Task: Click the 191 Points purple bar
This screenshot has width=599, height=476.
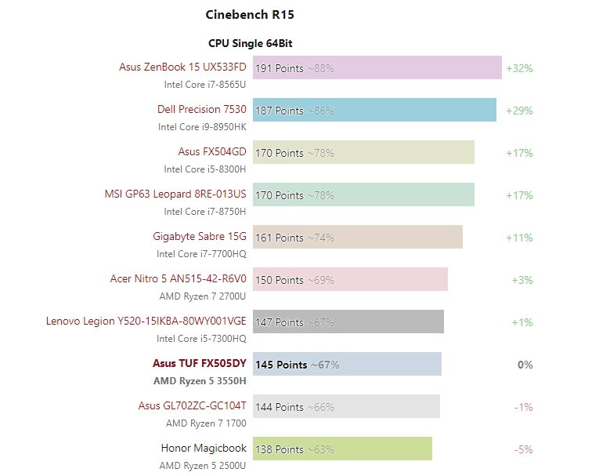Action: 377,67
